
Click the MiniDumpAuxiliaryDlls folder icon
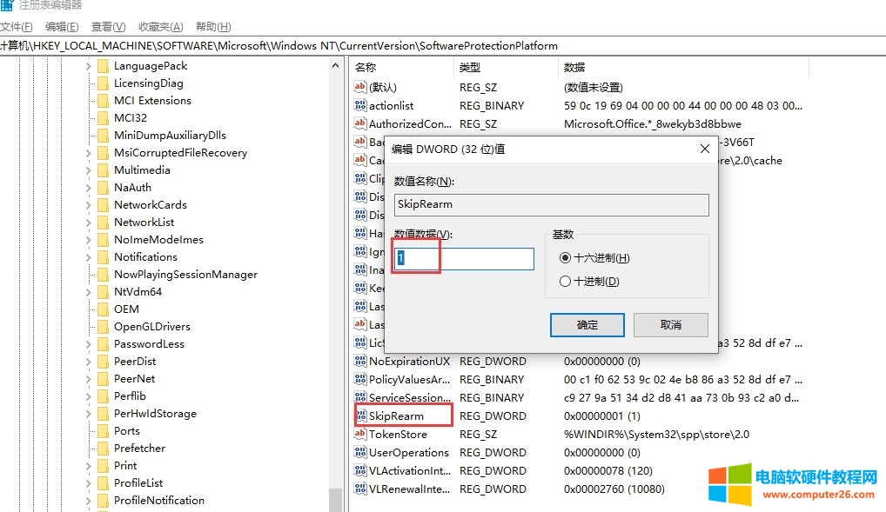[x=103, y=136]
